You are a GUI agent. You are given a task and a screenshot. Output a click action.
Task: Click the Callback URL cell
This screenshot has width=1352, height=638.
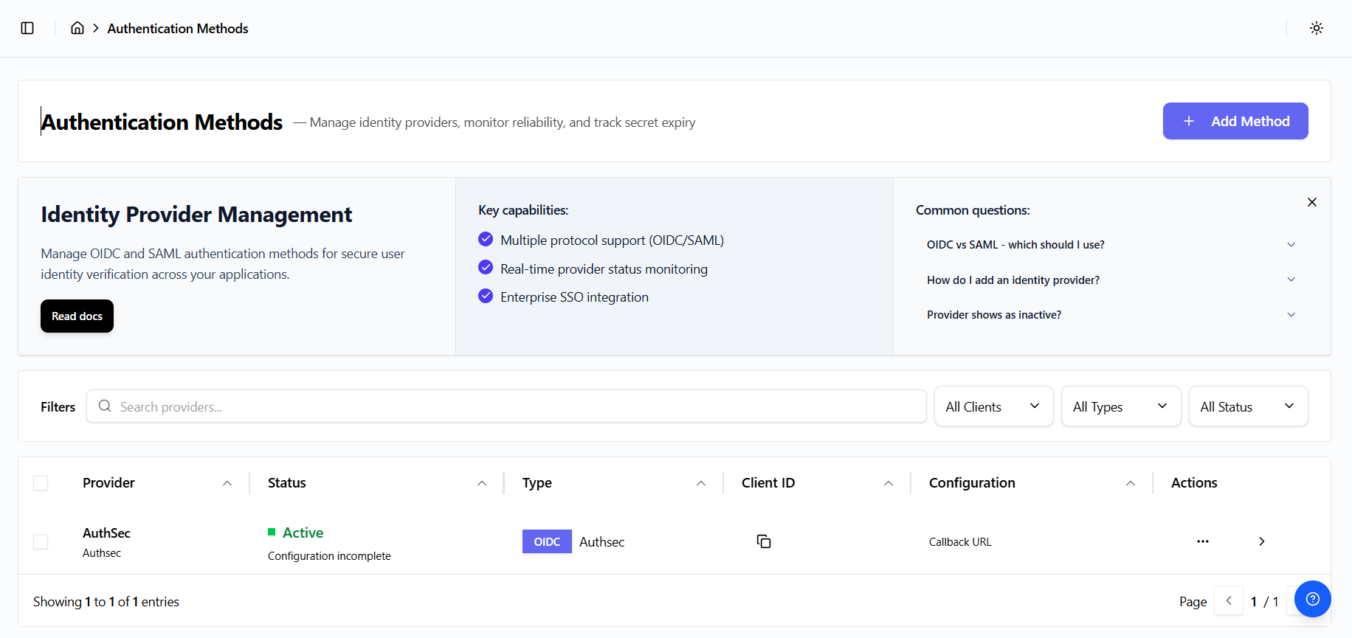pos(960,542)
